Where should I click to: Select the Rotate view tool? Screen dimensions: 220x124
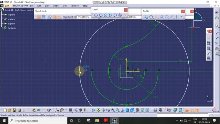[108, 110]
